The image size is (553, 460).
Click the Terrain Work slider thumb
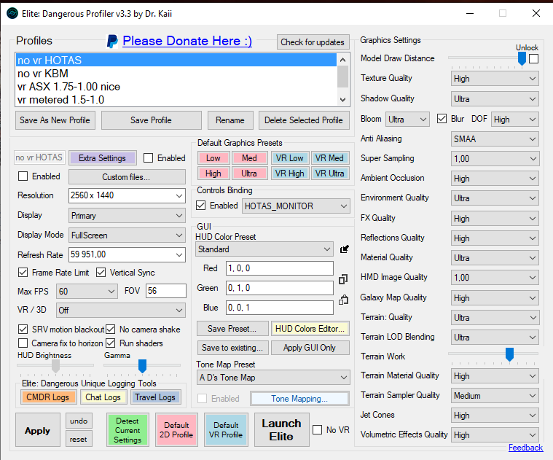[x=509, y=354]
